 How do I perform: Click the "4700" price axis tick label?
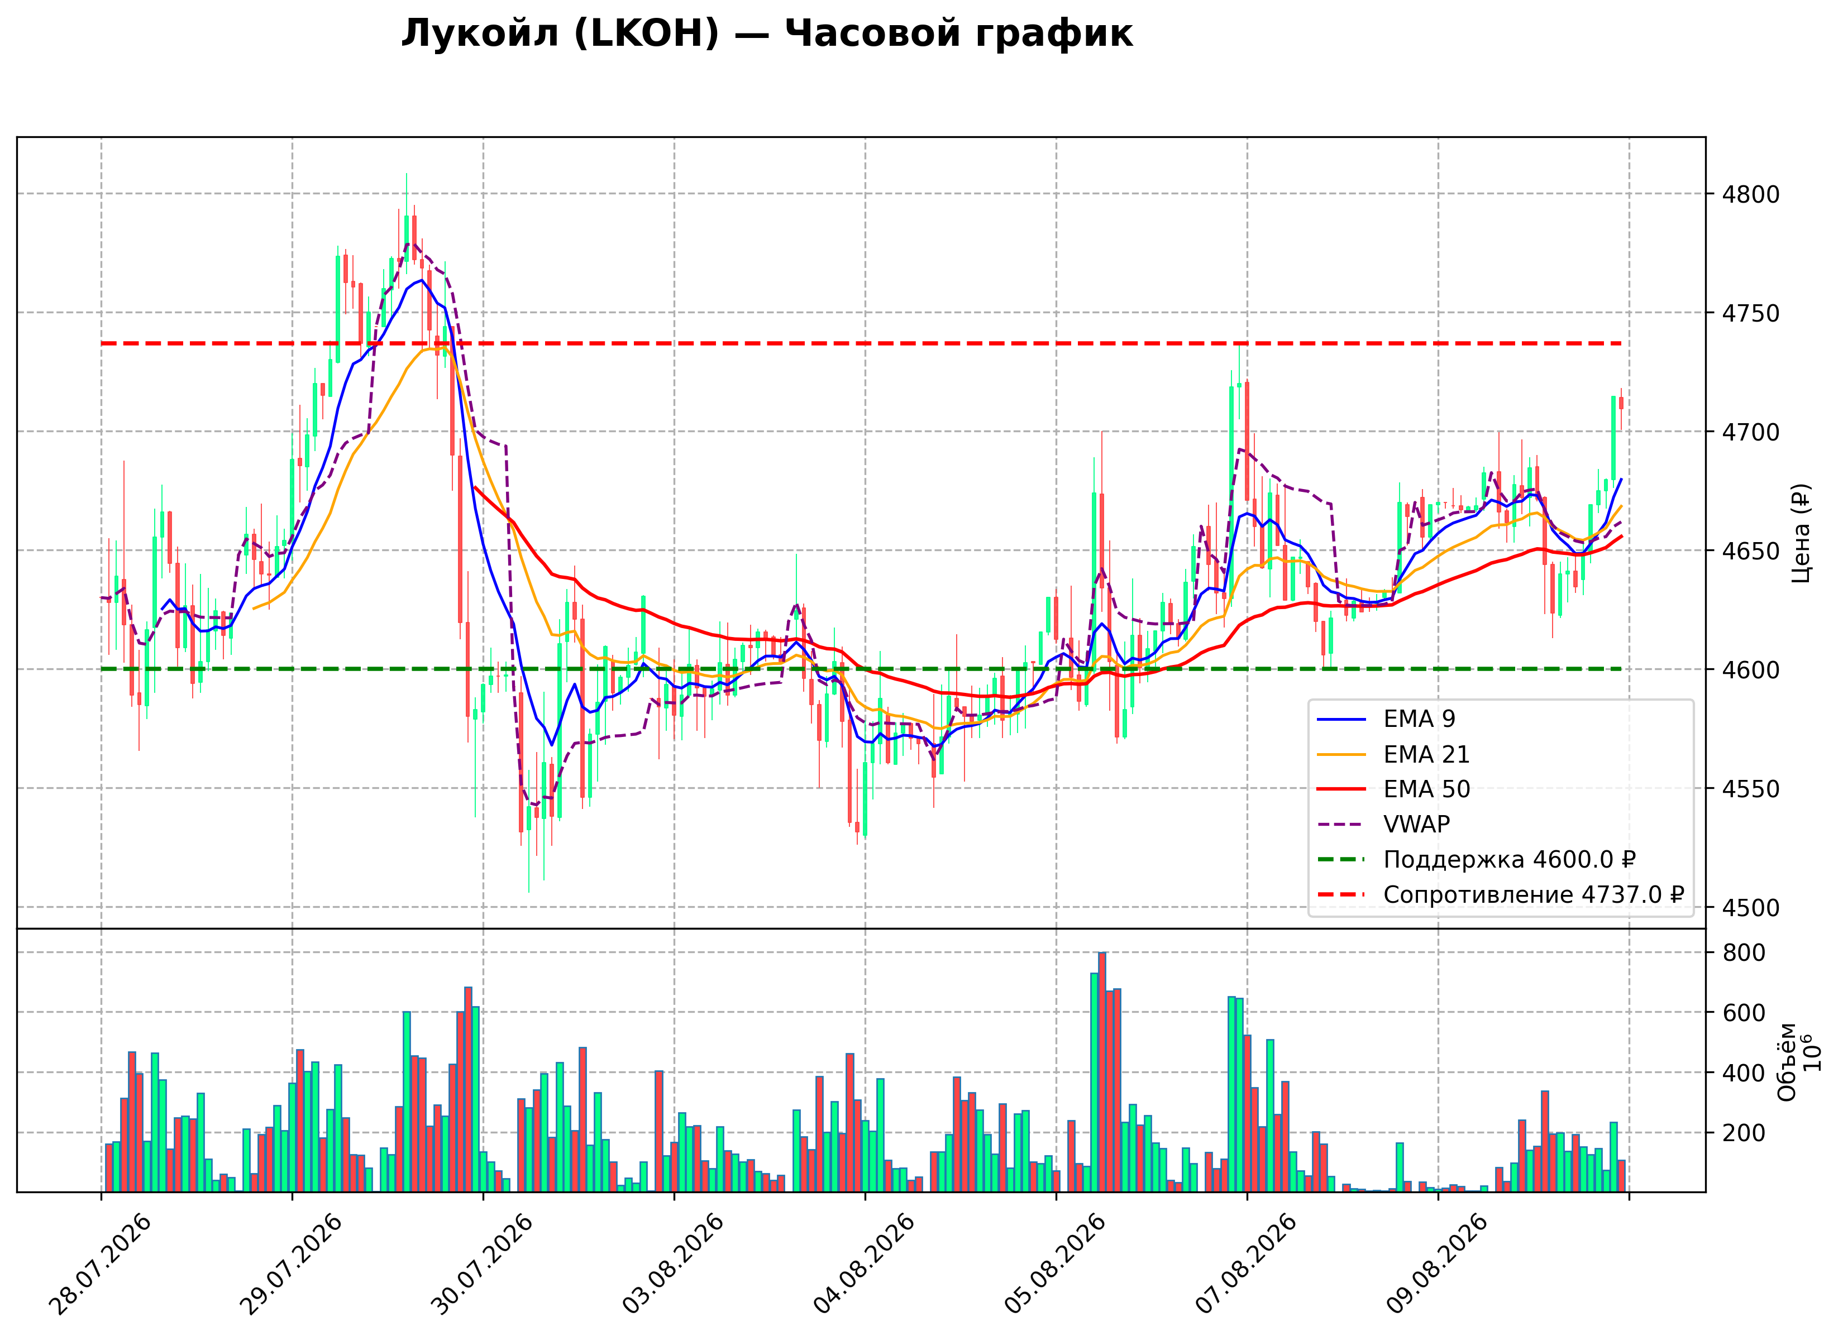[x=1750, y=432]
